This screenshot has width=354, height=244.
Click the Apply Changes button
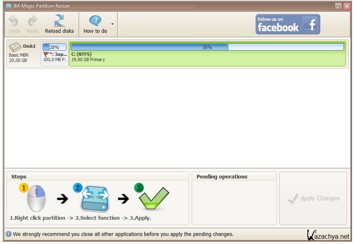(x=313, y=198)
